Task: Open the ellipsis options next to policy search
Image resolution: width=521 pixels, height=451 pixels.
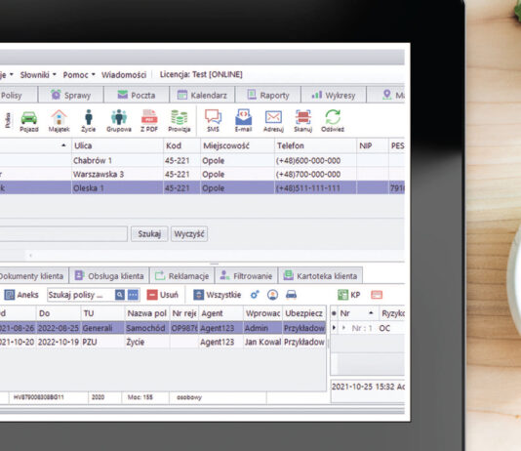Action: tap(134, 295)
